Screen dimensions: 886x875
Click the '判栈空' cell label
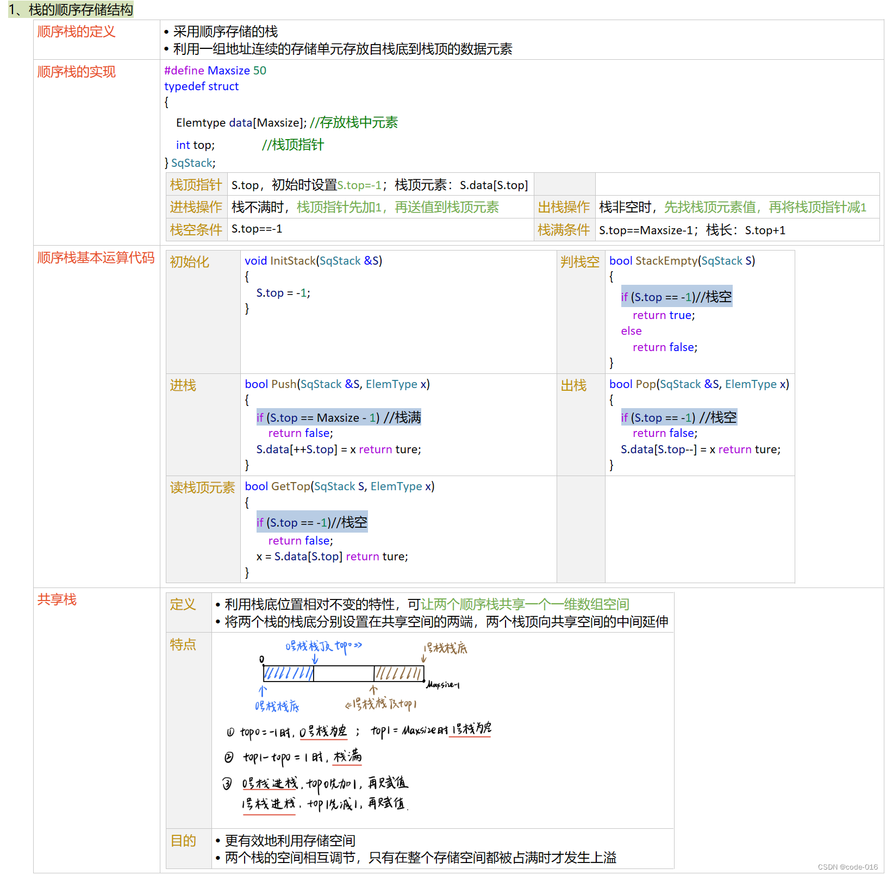point(580,262)
